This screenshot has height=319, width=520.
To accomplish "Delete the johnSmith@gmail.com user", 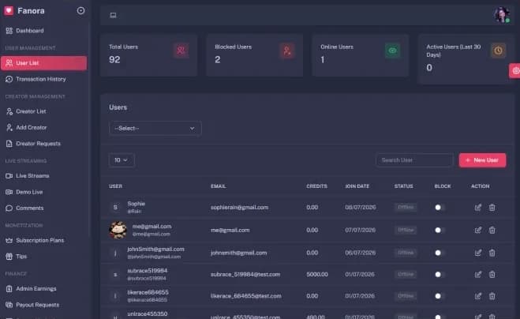I will [492, 253].
